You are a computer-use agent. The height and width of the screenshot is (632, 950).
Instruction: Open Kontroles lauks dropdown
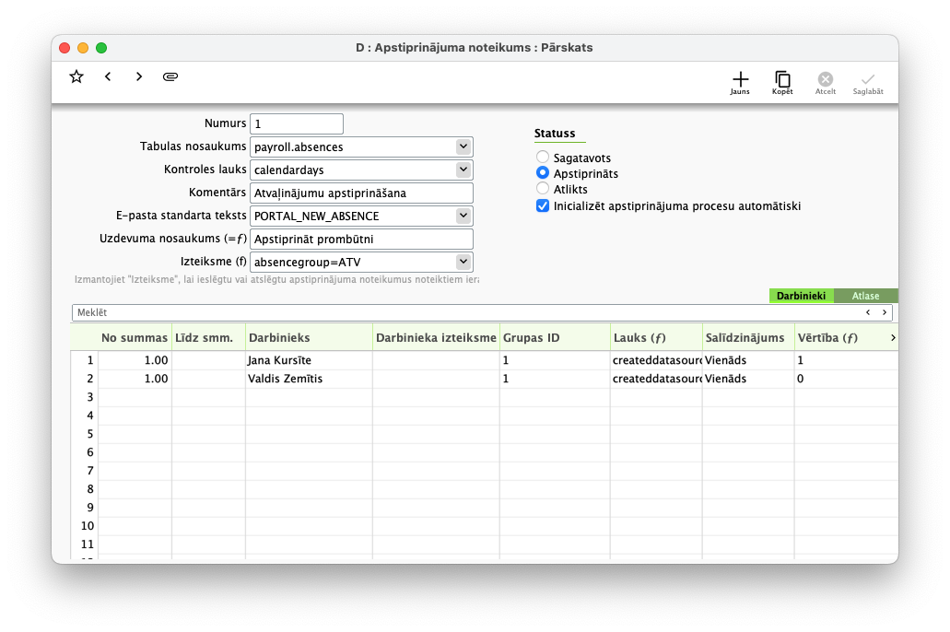click(x=463, y=170)
